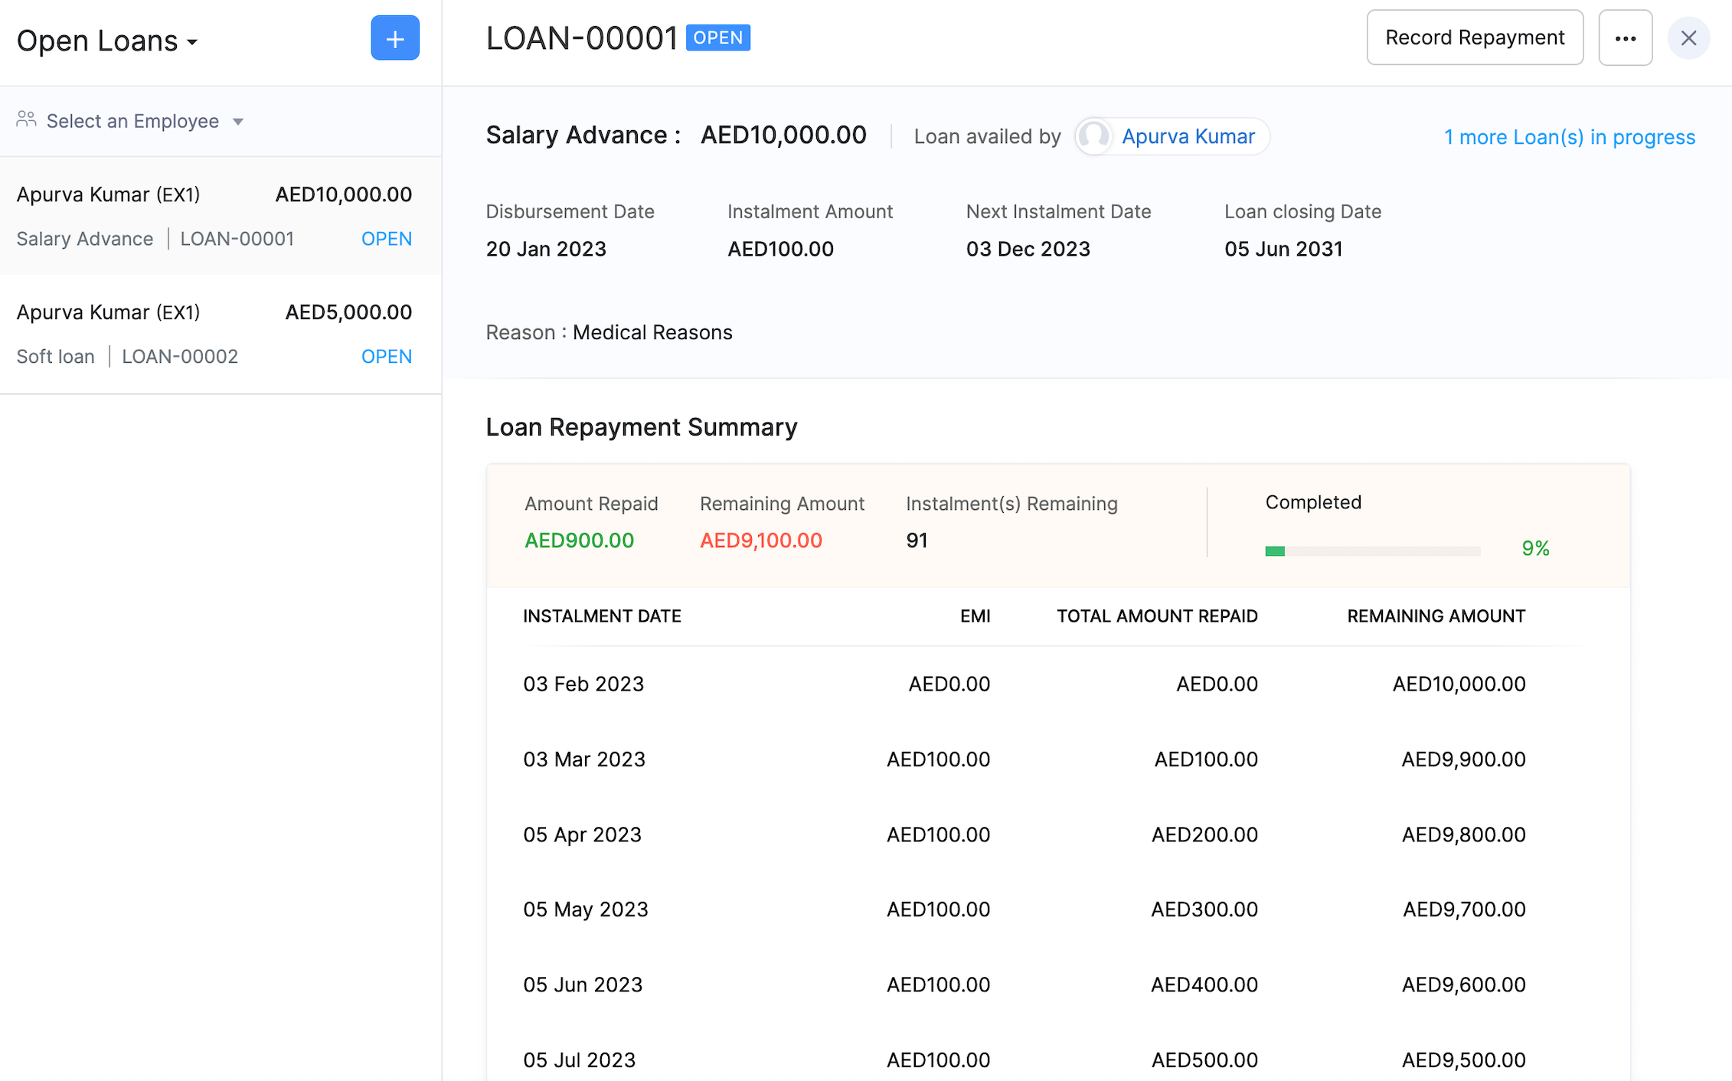Open the 1 more Loan(s) in progress link

(x=1568, y=136)
